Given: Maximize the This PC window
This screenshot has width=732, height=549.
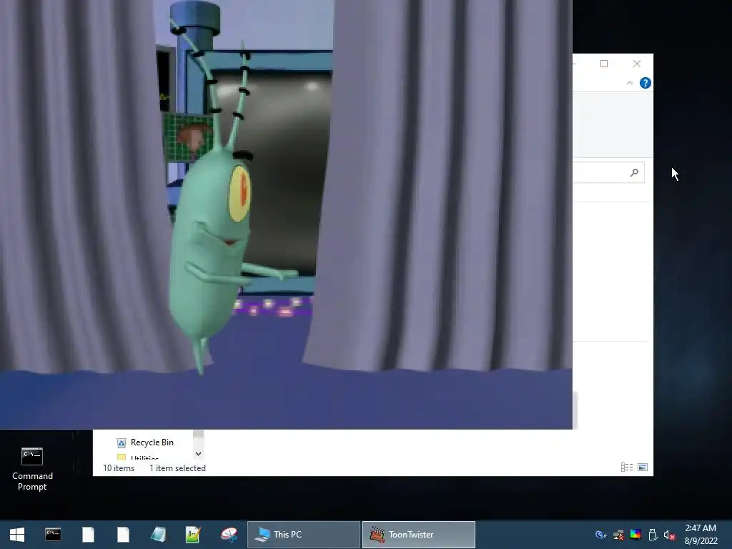Looking at the screenshot, I should pos(604,64).
